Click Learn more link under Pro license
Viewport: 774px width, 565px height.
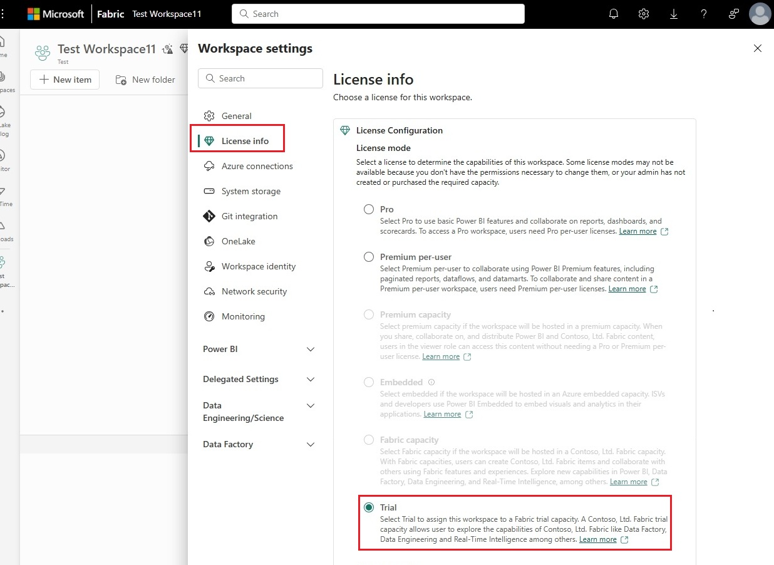click(x=637, y=231)
